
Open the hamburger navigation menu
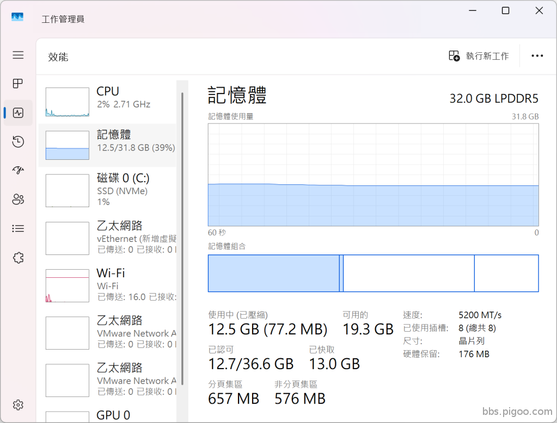pyautogui.click(x=18, y=55)
